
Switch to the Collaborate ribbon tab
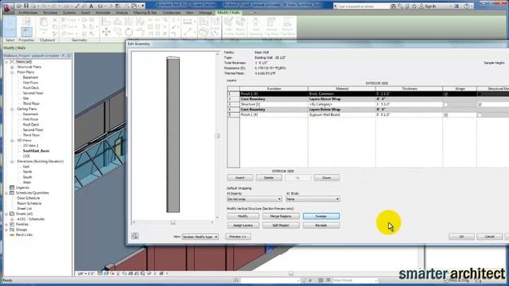coord(172,13)
